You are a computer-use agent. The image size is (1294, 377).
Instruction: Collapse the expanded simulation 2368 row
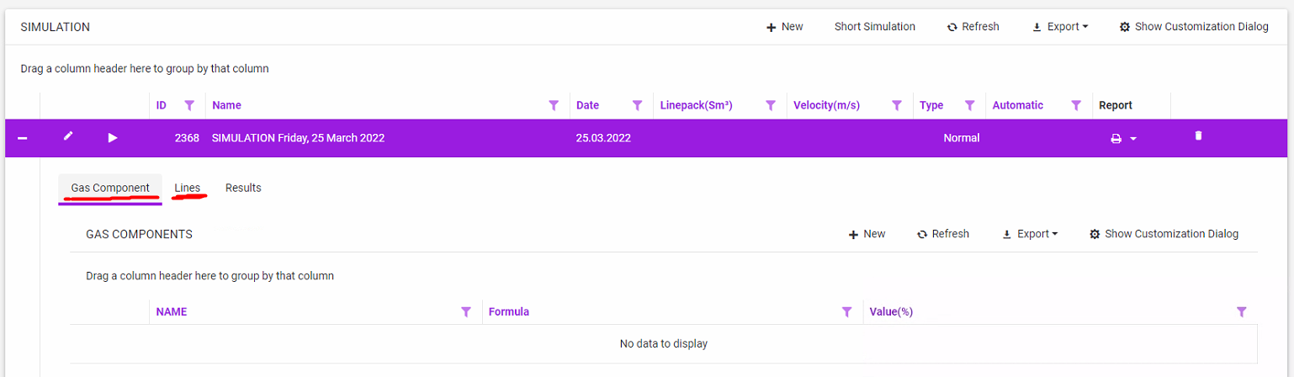click(23, 138)
